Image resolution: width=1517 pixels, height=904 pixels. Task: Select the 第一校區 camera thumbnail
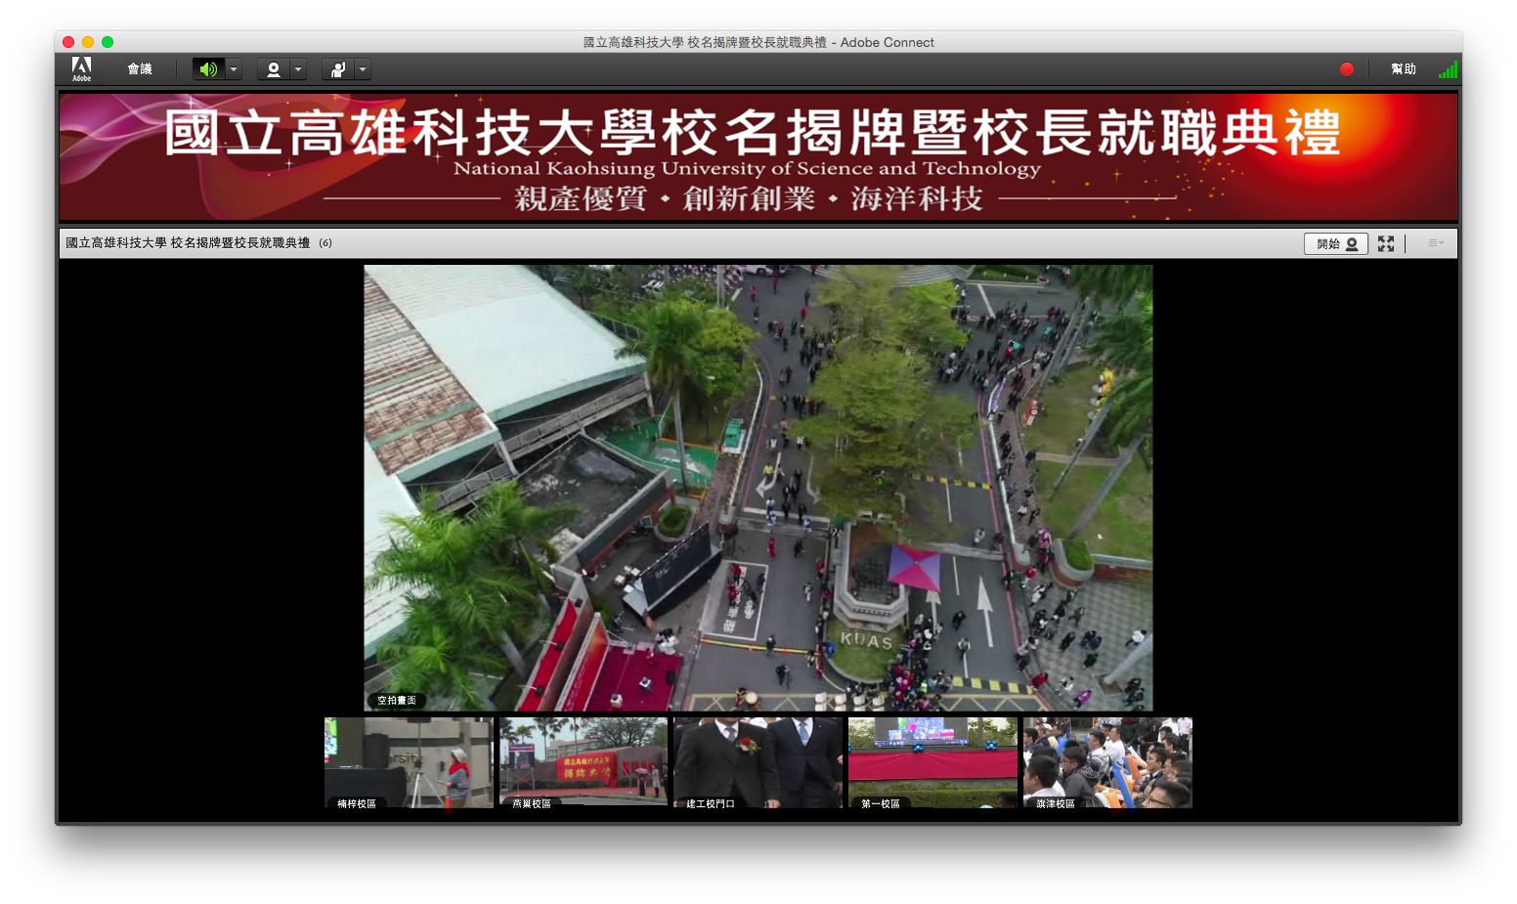click(x=932, y=762)
